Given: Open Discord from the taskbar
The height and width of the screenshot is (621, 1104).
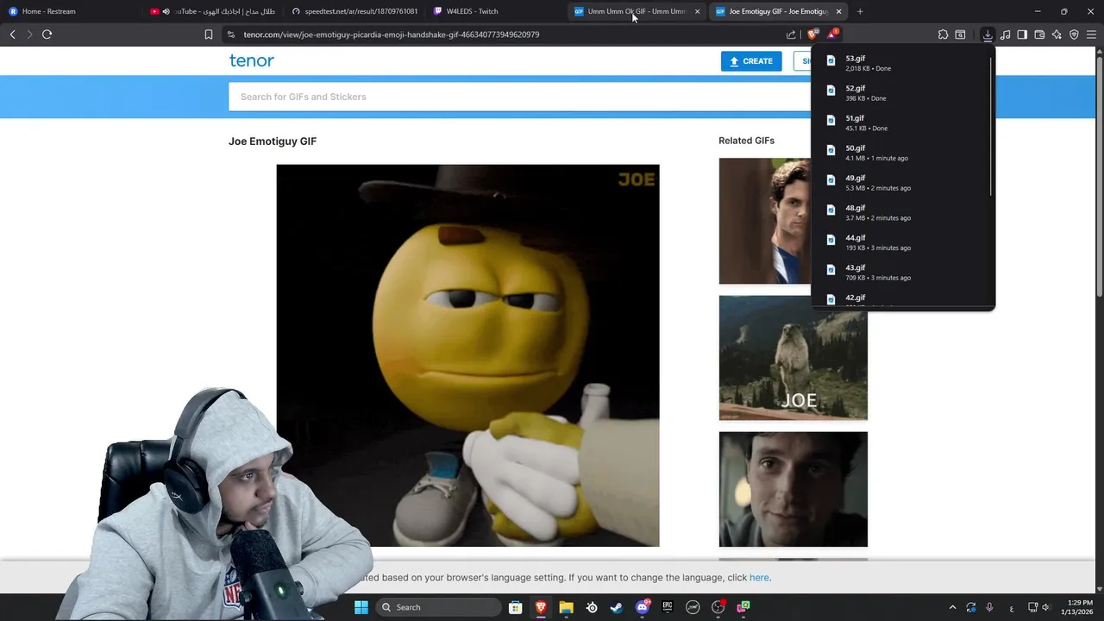Looking at the screenshot, I should click(x=643, y=607).
